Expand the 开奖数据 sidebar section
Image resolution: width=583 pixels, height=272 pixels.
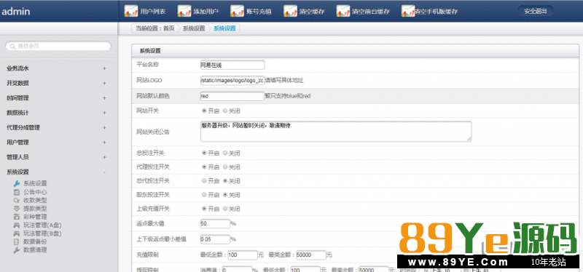(104, 83)
